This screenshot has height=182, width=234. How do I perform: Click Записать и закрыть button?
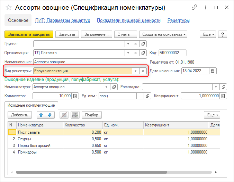coord(29,34)
